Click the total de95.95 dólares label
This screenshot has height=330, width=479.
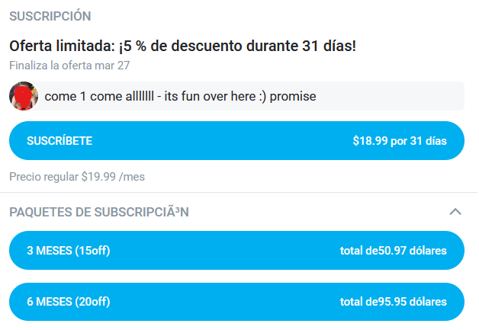(x=394, y=302)
